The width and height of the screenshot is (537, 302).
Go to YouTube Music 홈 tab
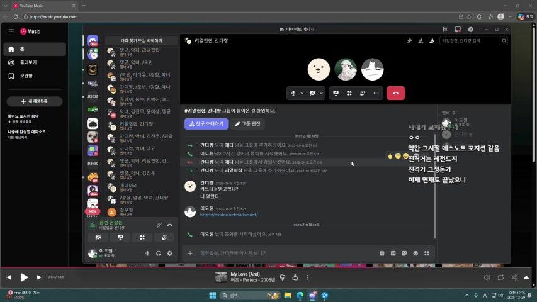(x=35, y=49)
